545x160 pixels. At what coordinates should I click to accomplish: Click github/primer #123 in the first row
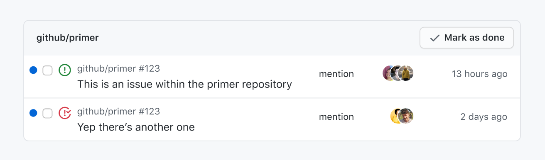[x=118, y=68]
